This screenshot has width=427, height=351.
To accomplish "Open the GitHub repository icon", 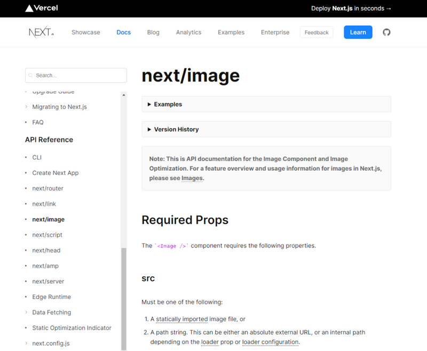I will coord(386,32).
